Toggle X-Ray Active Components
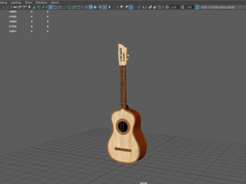246x184 pixels. 155,7
